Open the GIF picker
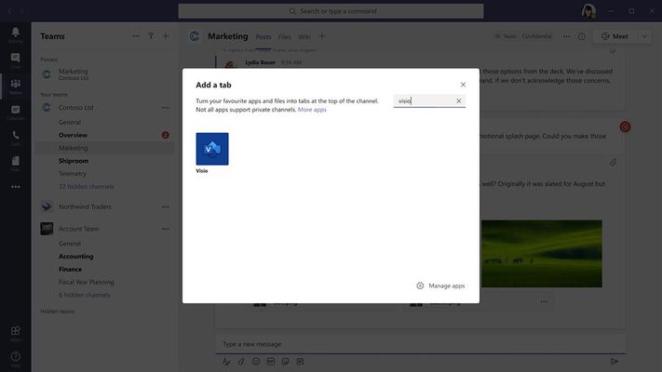 tap(271, 362)
